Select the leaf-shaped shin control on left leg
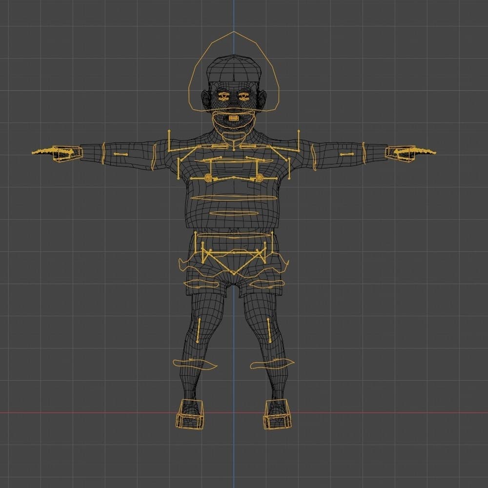488x488 pixels. click(x=195, y=364)
